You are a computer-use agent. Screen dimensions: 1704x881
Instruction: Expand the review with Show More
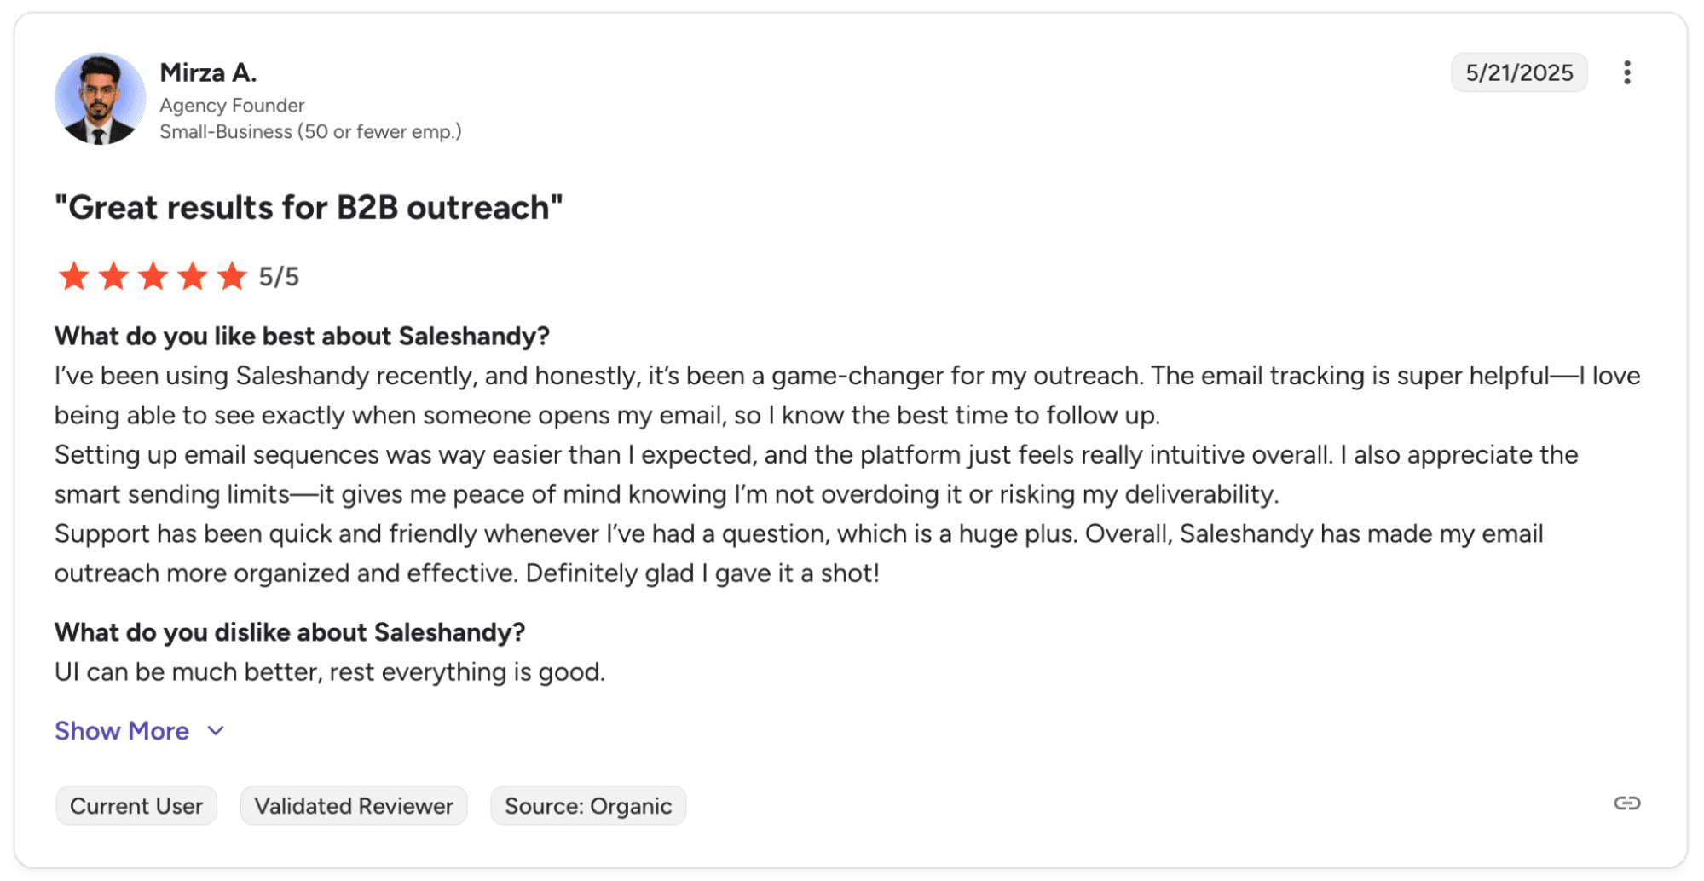pyautogui.click(x=122, y=731)
